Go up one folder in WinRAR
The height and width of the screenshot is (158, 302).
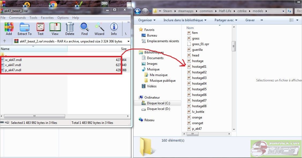[5, 41]
